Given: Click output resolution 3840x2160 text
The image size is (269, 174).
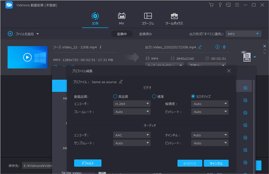Looking at the screenshot, I should 185,59.
